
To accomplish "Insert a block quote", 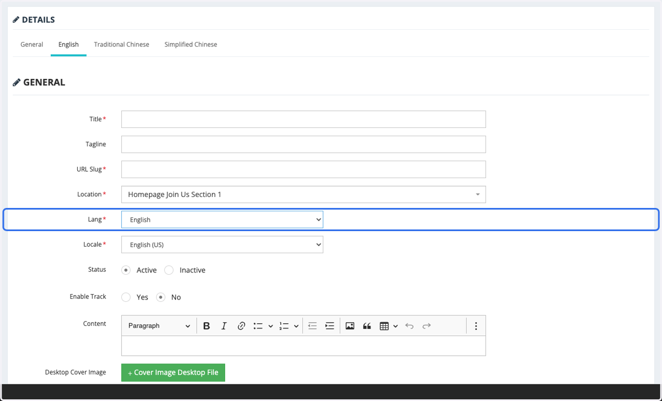I will pos(367,326).
